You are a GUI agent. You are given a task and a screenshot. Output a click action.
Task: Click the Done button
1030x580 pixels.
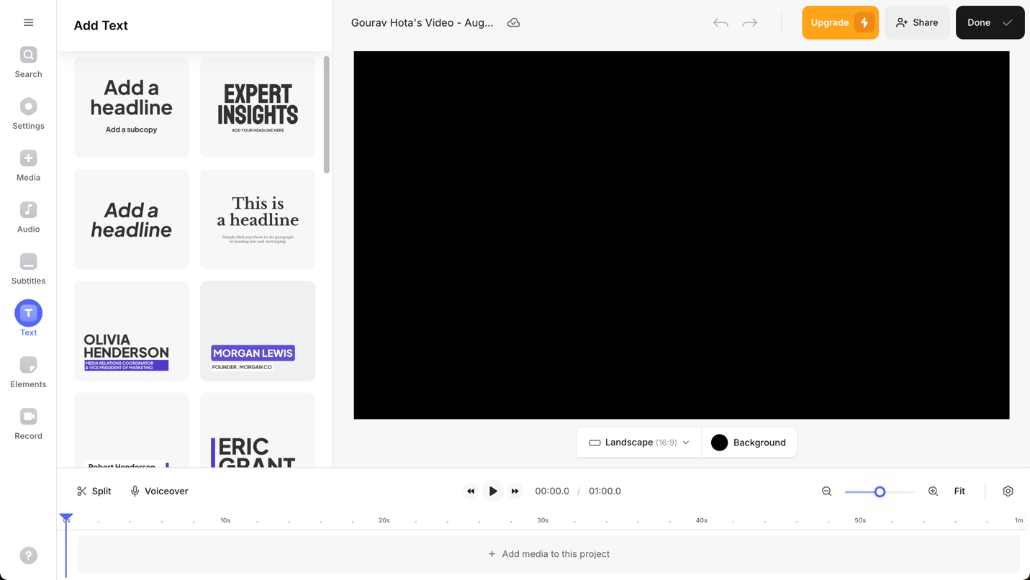pos(990,23)
